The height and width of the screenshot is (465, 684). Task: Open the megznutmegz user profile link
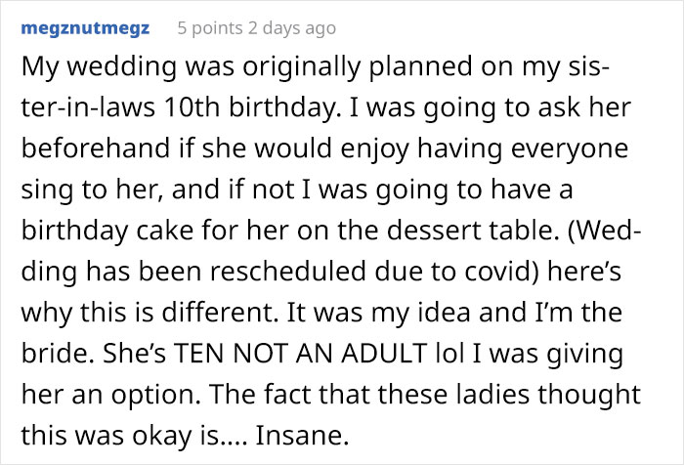coord(85,28)
